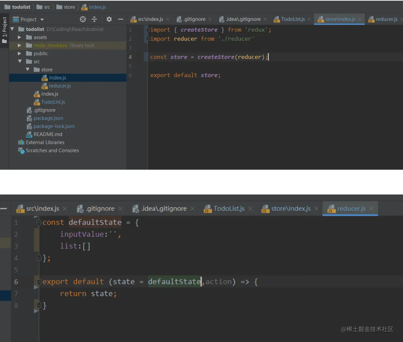Hide the Project panel with minus icon
The width and height of the screenshot is (403, 342).
coord(121,19)
